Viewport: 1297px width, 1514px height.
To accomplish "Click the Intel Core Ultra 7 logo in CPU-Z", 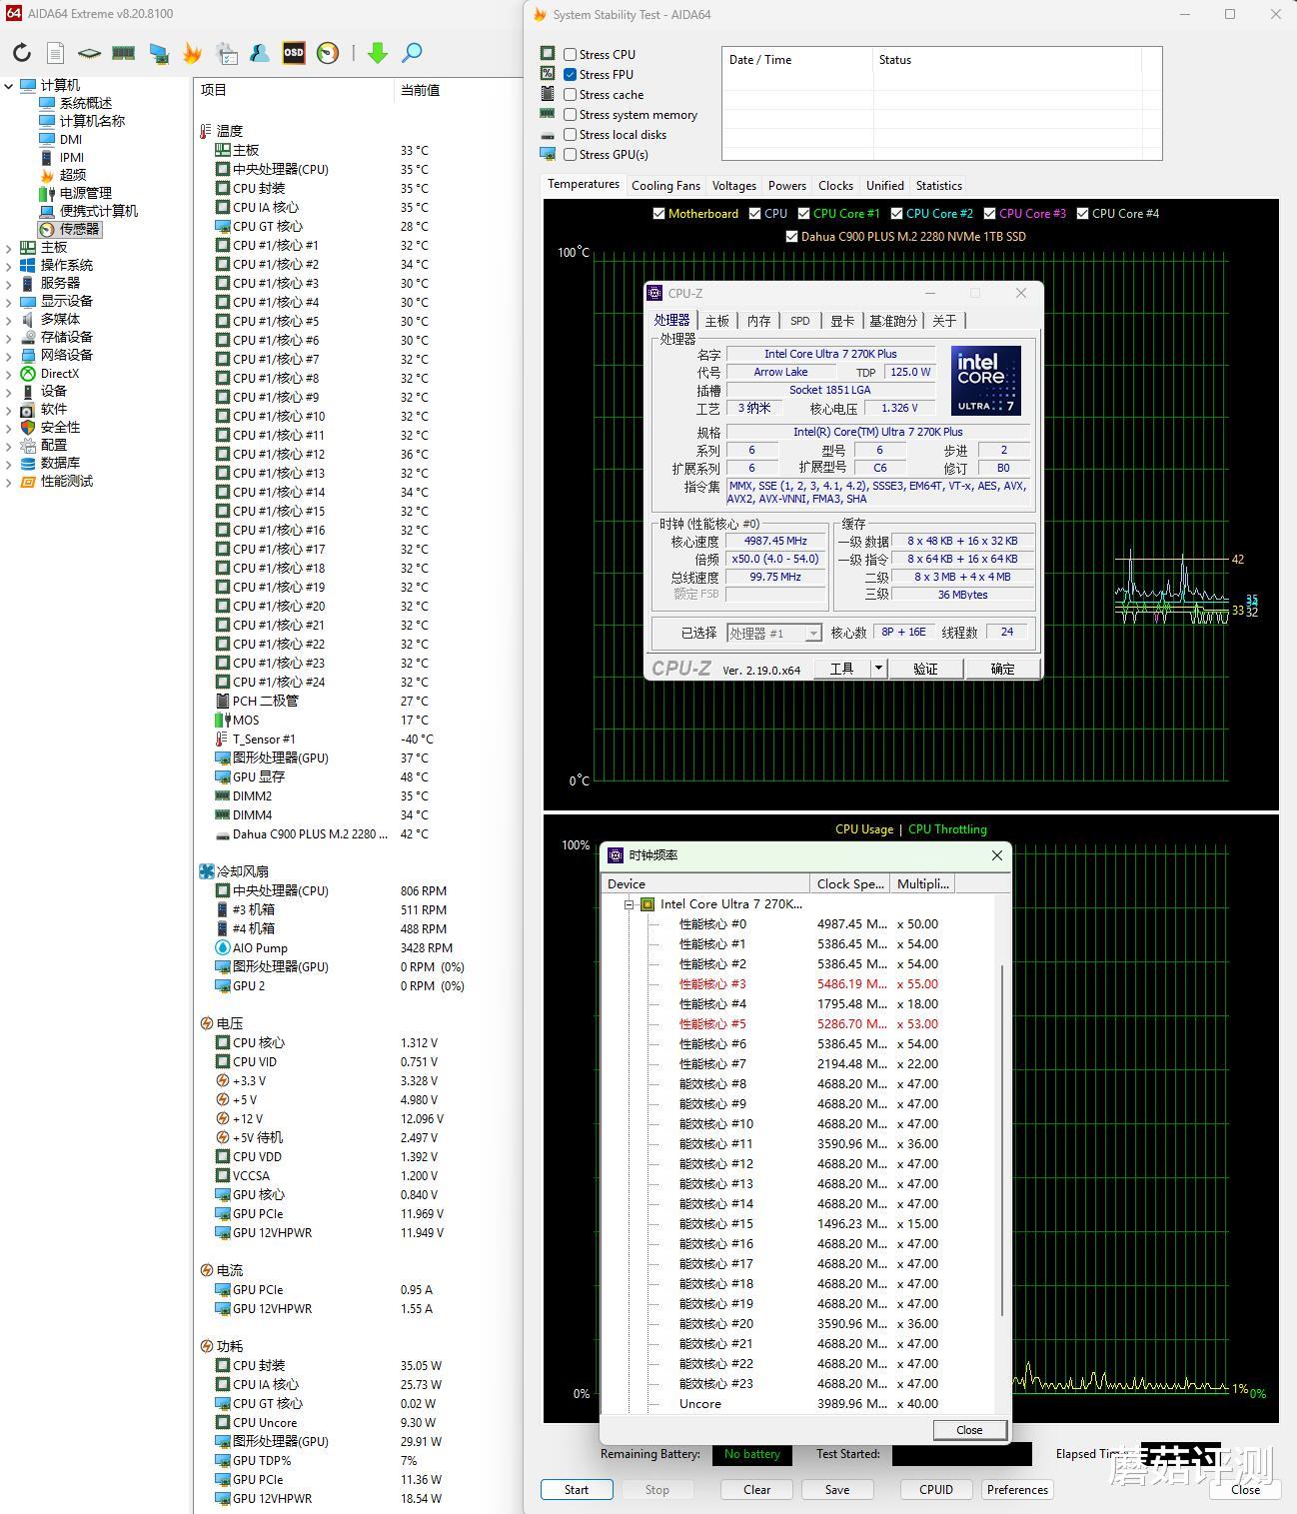I will [x=985, y=380].
